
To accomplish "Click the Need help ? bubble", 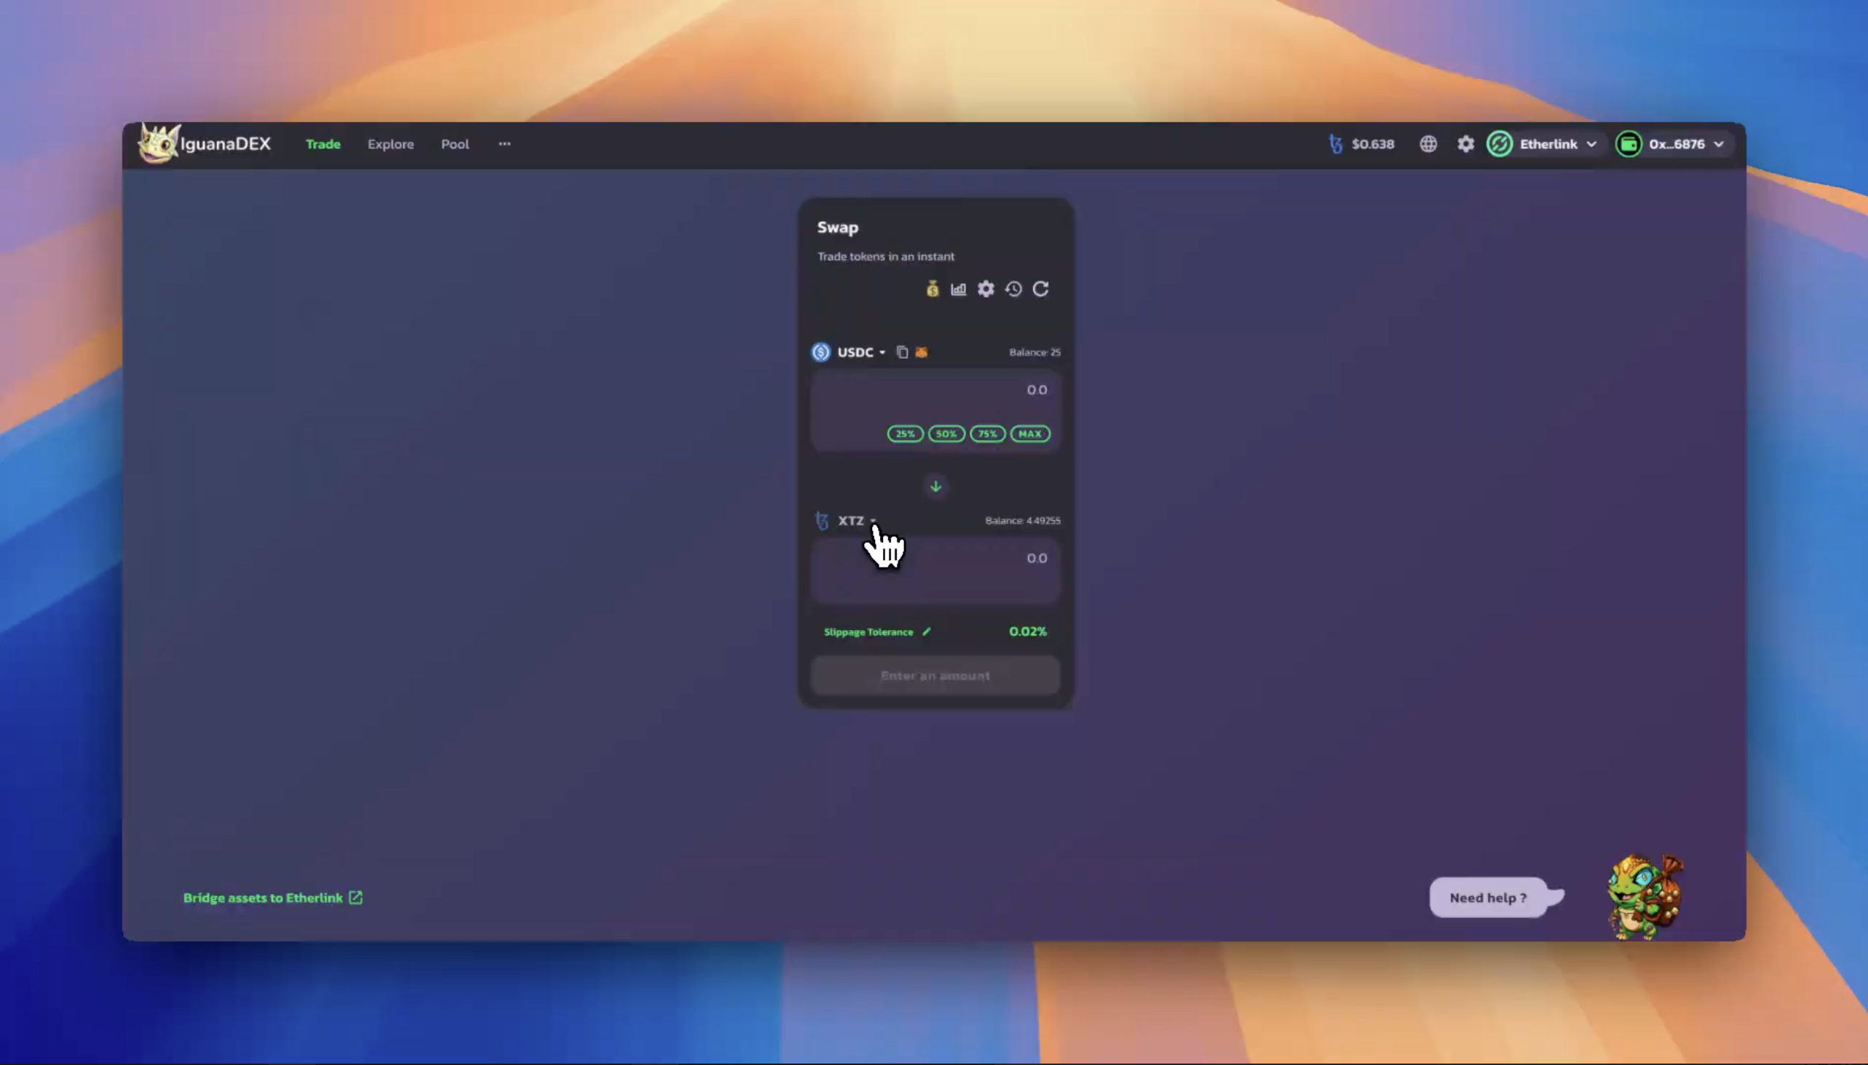I will (1489, 898).
